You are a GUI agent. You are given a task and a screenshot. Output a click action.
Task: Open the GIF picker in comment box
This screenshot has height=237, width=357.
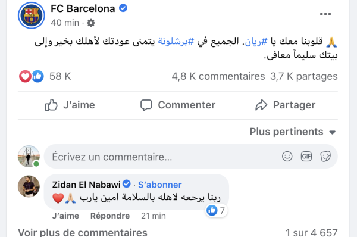tap(306, 157)
